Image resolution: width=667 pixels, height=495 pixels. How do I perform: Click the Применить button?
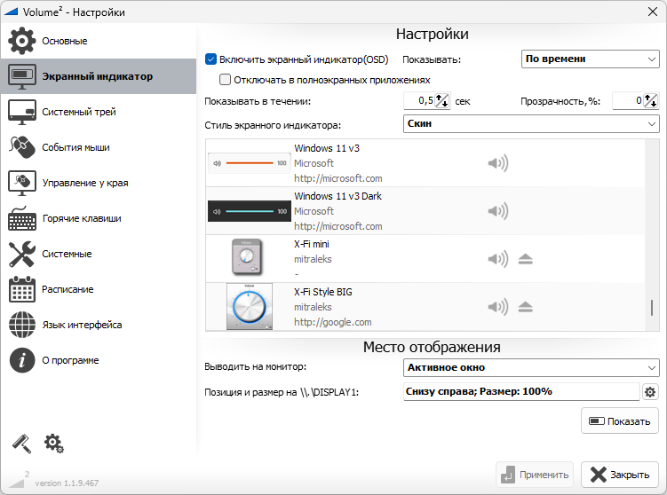[535, 475]
